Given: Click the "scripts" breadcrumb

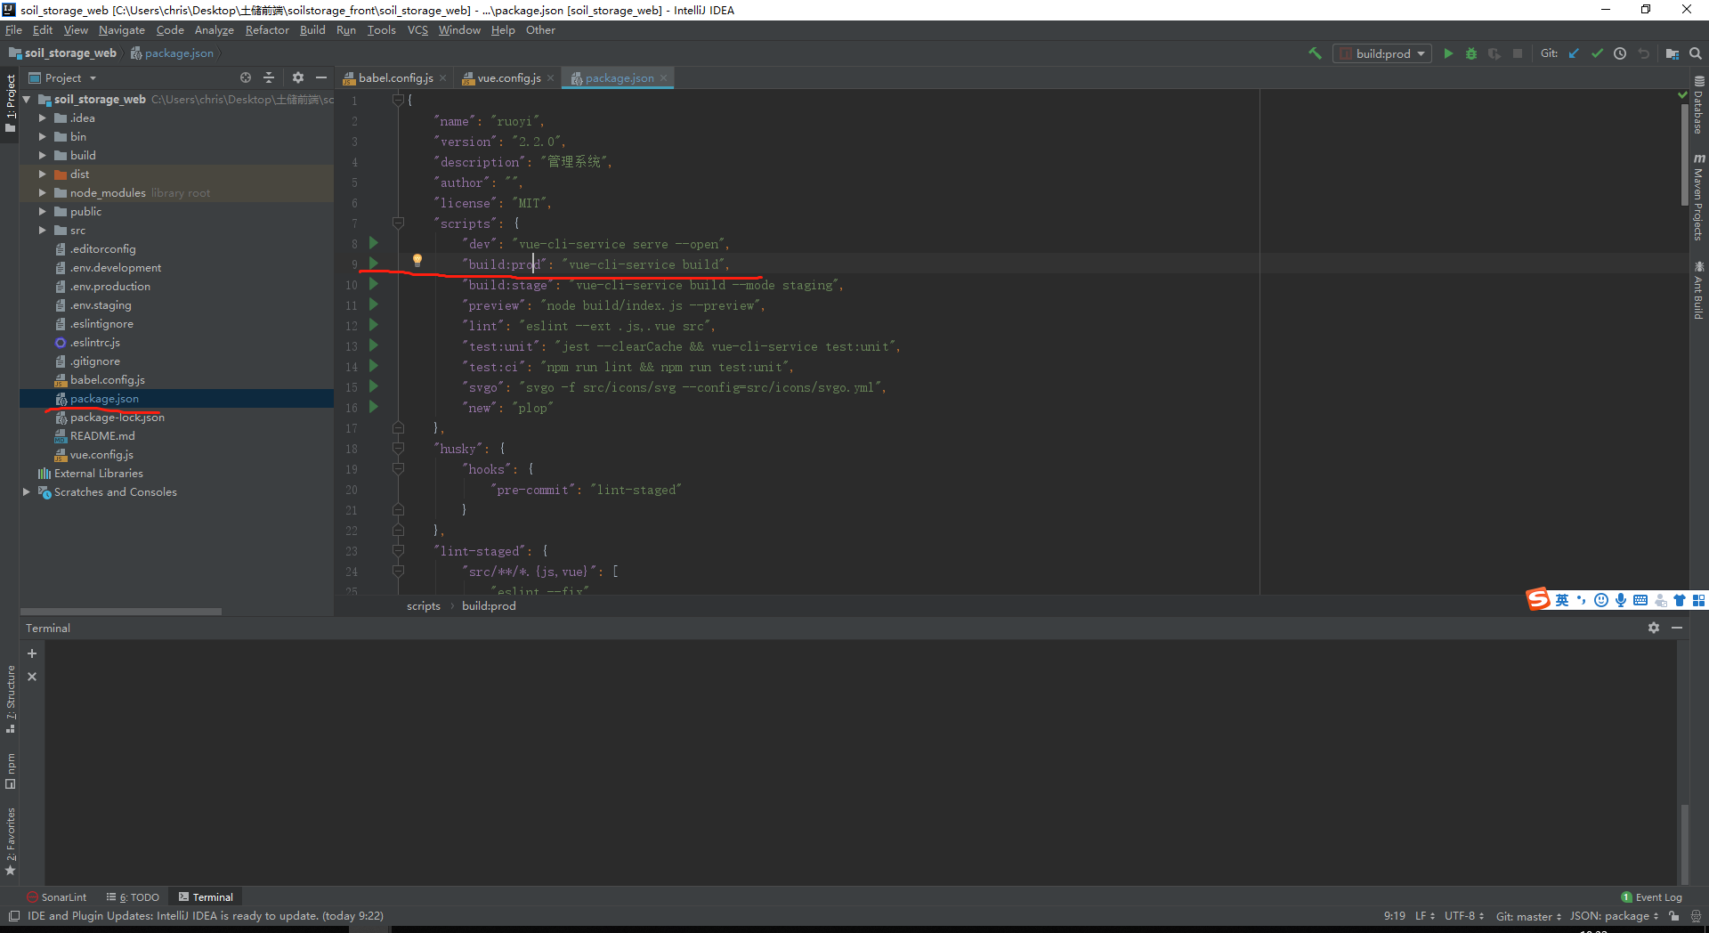Looking at the screenshot, I should (424, 606).
